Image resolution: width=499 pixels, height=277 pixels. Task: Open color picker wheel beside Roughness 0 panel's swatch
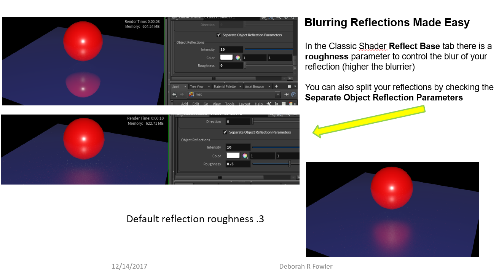coord(238,58)
